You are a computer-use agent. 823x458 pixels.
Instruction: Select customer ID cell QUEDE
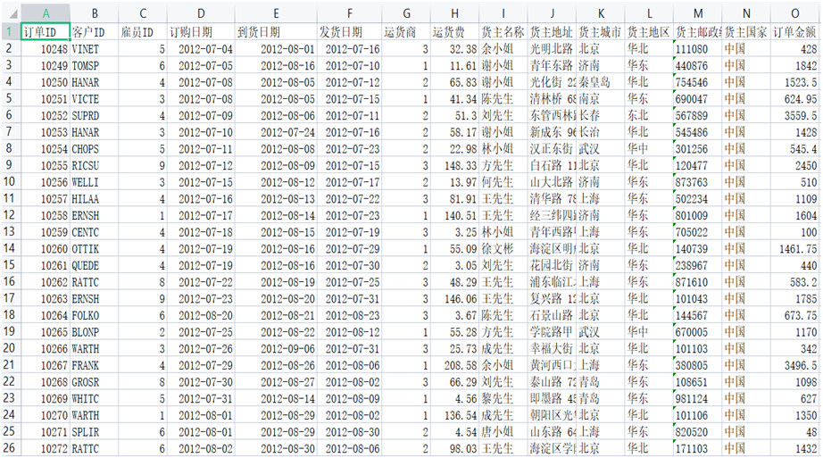click(x=94, y=265)
